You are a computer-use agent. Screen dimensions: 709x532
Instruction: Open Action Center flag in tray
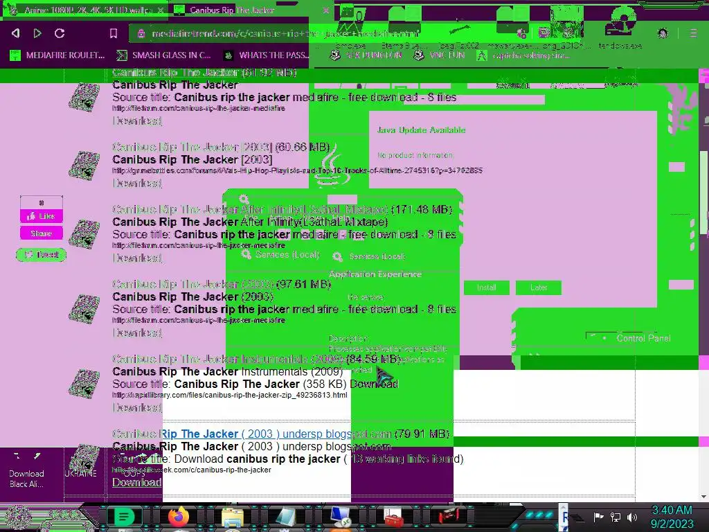pyautogui.click(x=598, y=517)
